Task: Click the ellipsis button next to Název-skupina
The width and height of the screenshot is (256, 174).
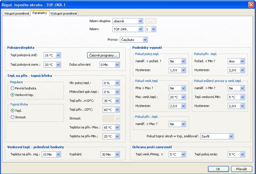Action: tap(150, 21)
